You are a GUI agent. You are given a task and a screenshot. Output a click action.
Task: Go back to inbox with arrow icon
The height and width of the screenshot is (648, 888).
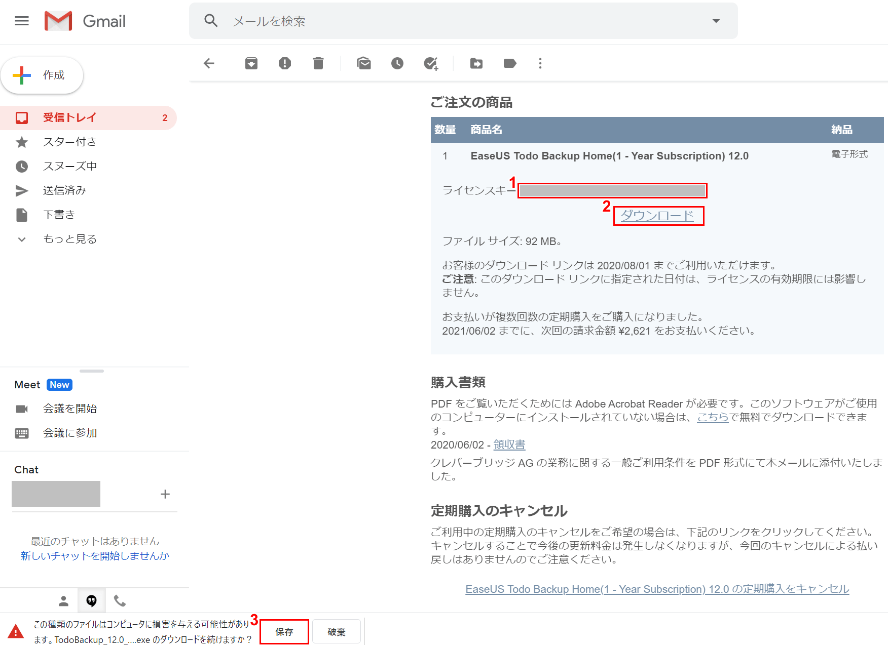coord(209,63)
